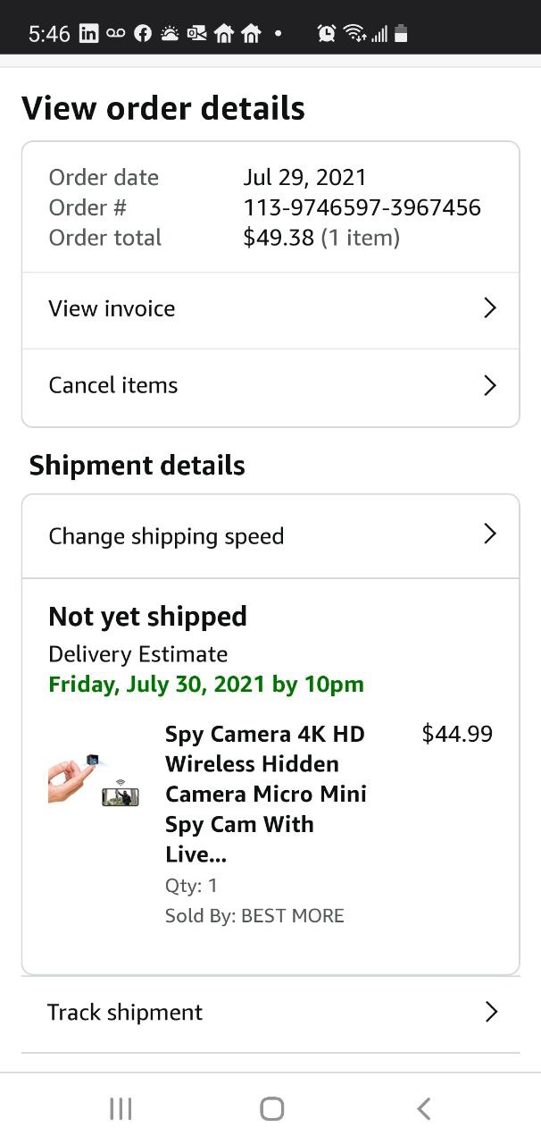Tap the LinkedIn notification icon in status bar

coord(88,34)
